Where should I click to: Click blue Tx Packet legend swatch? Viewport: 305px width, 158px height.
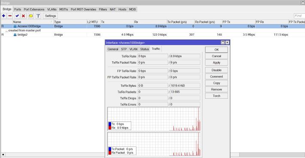pos(110,149)
